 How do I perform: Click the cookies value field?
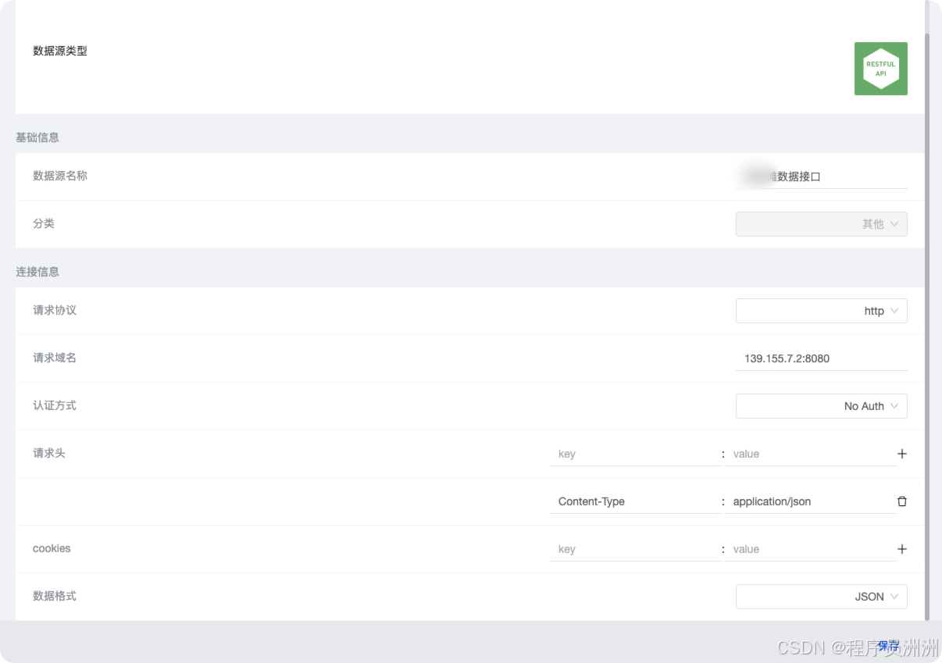coord(809,549)
